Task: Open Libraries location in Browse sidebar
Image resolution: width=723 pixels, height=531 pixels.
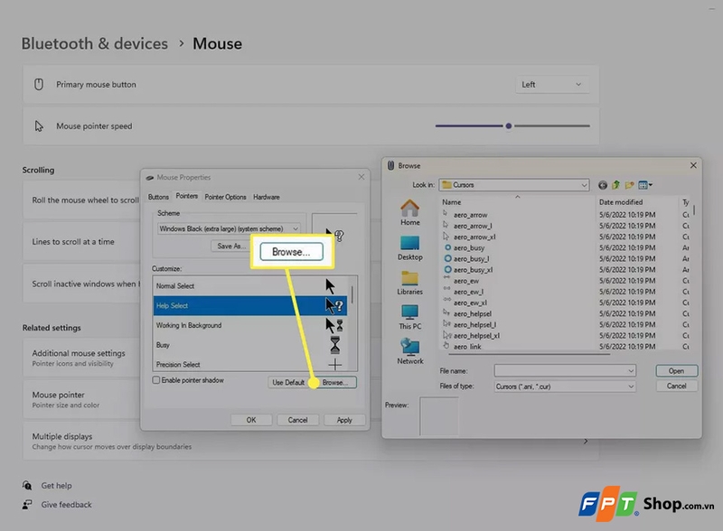Action: pyautogui.click(x=410, y=283)
